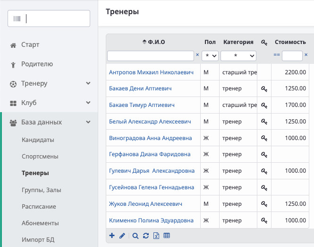Clear the Стоимость filter with the x
This screenshot has height=247, width=314.
(x=306, y=54)
